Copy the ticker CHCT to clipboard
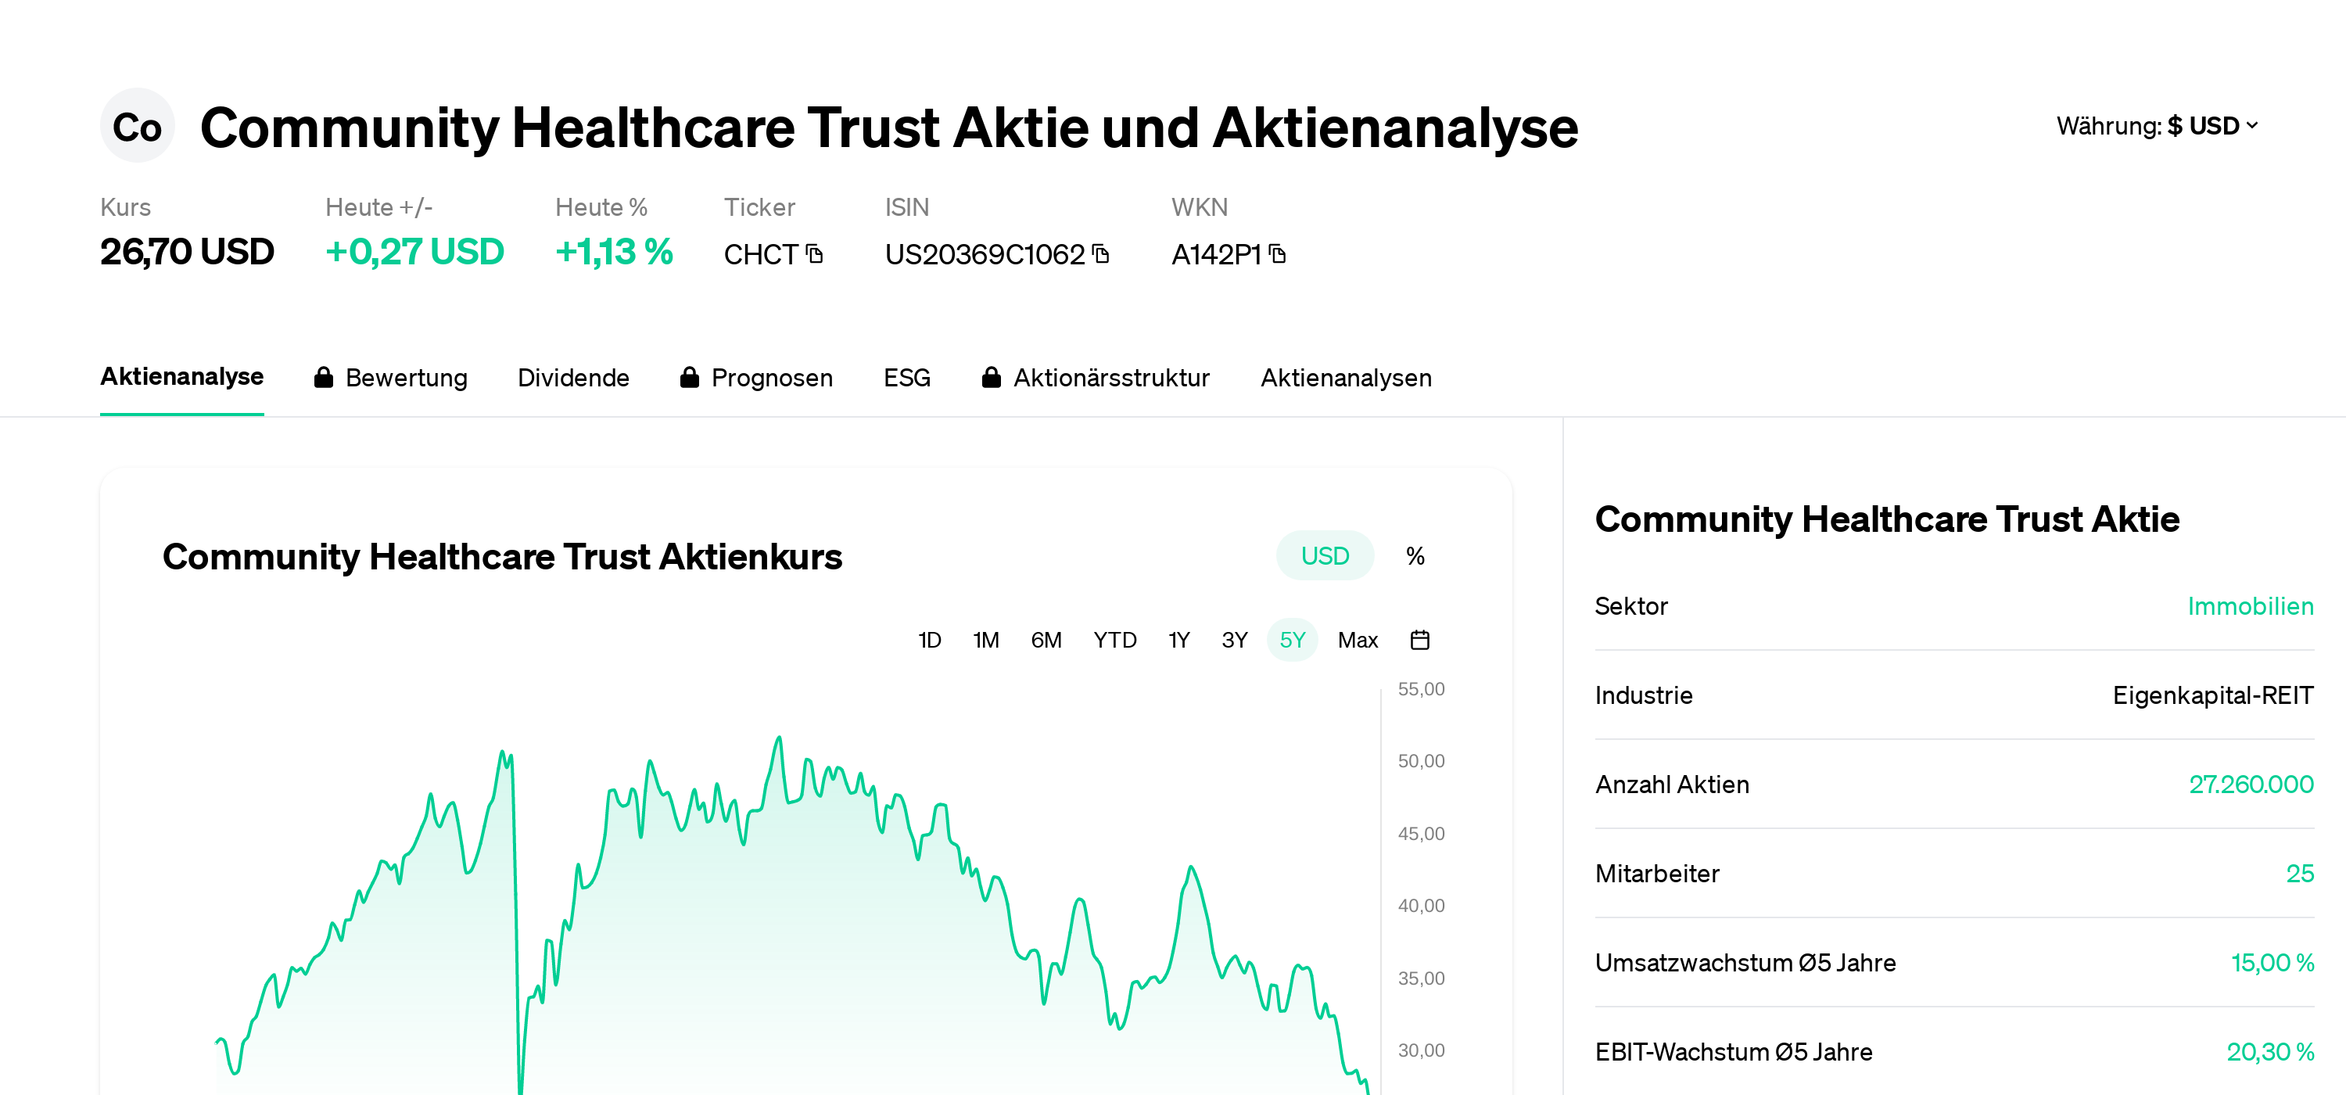This screenshot has width=2346, height=1095. (815, 256)
